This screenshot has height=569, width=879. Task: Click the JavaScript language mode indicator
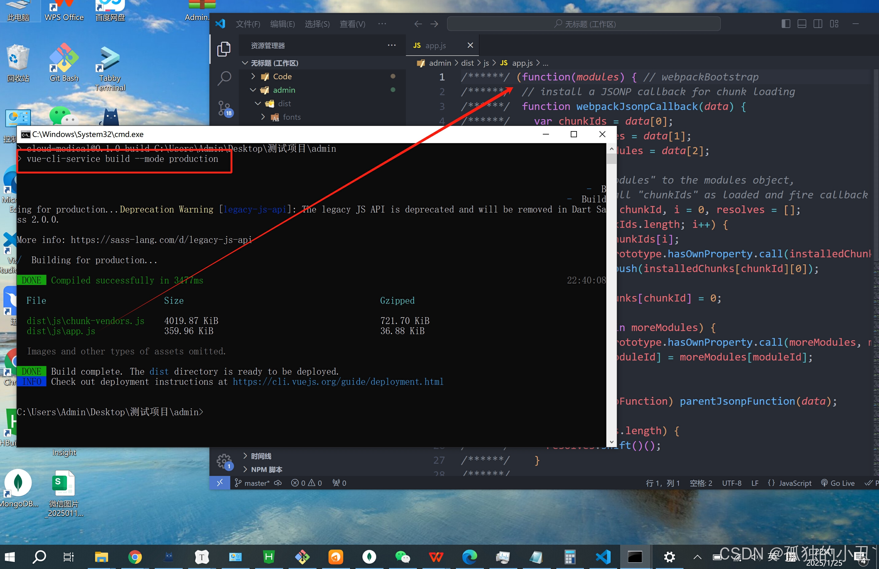(x=795, y=483)
